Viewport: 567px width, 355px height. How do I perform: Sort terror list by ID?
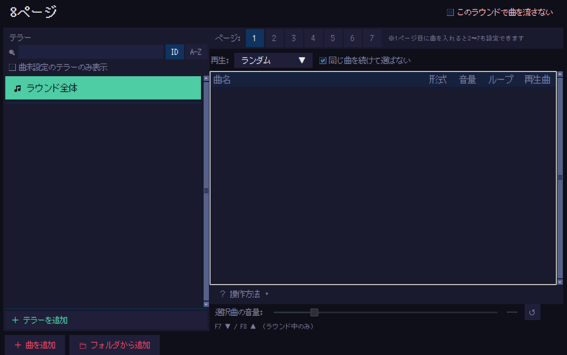pos(175,52)
